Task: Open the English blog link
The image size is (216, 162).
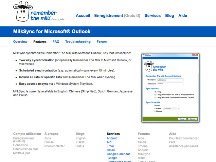Action: point(81,138)
